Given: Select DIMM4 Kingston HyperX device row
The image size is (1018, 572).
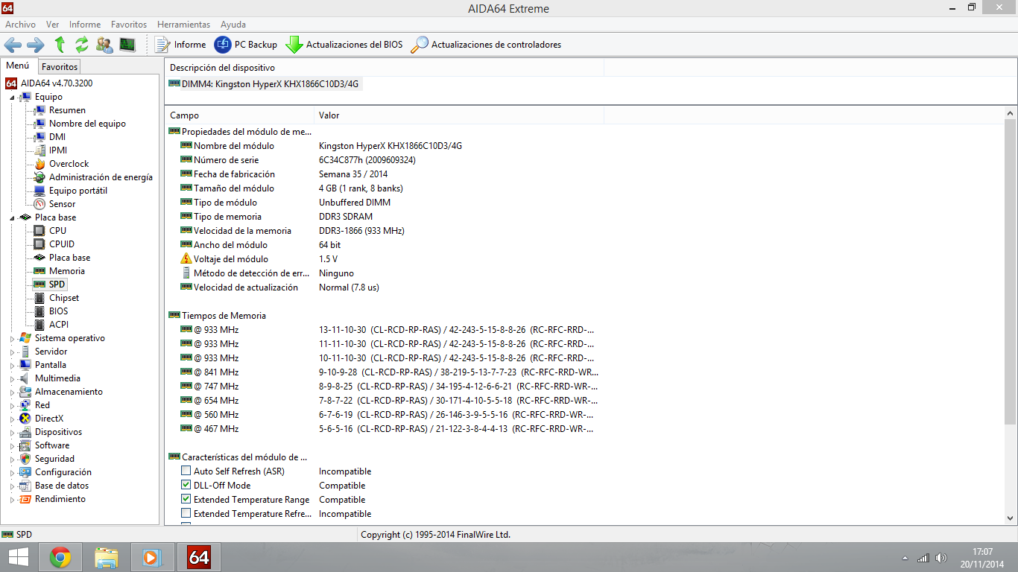Looking at the screenshot, I should click(264, 84).
